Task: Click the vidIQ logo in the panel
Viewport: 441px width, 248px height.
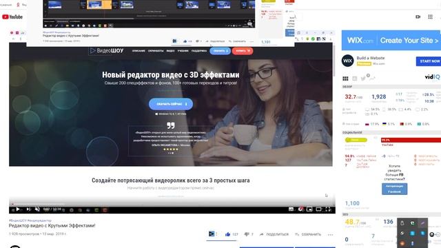Action: pos(432,76)
